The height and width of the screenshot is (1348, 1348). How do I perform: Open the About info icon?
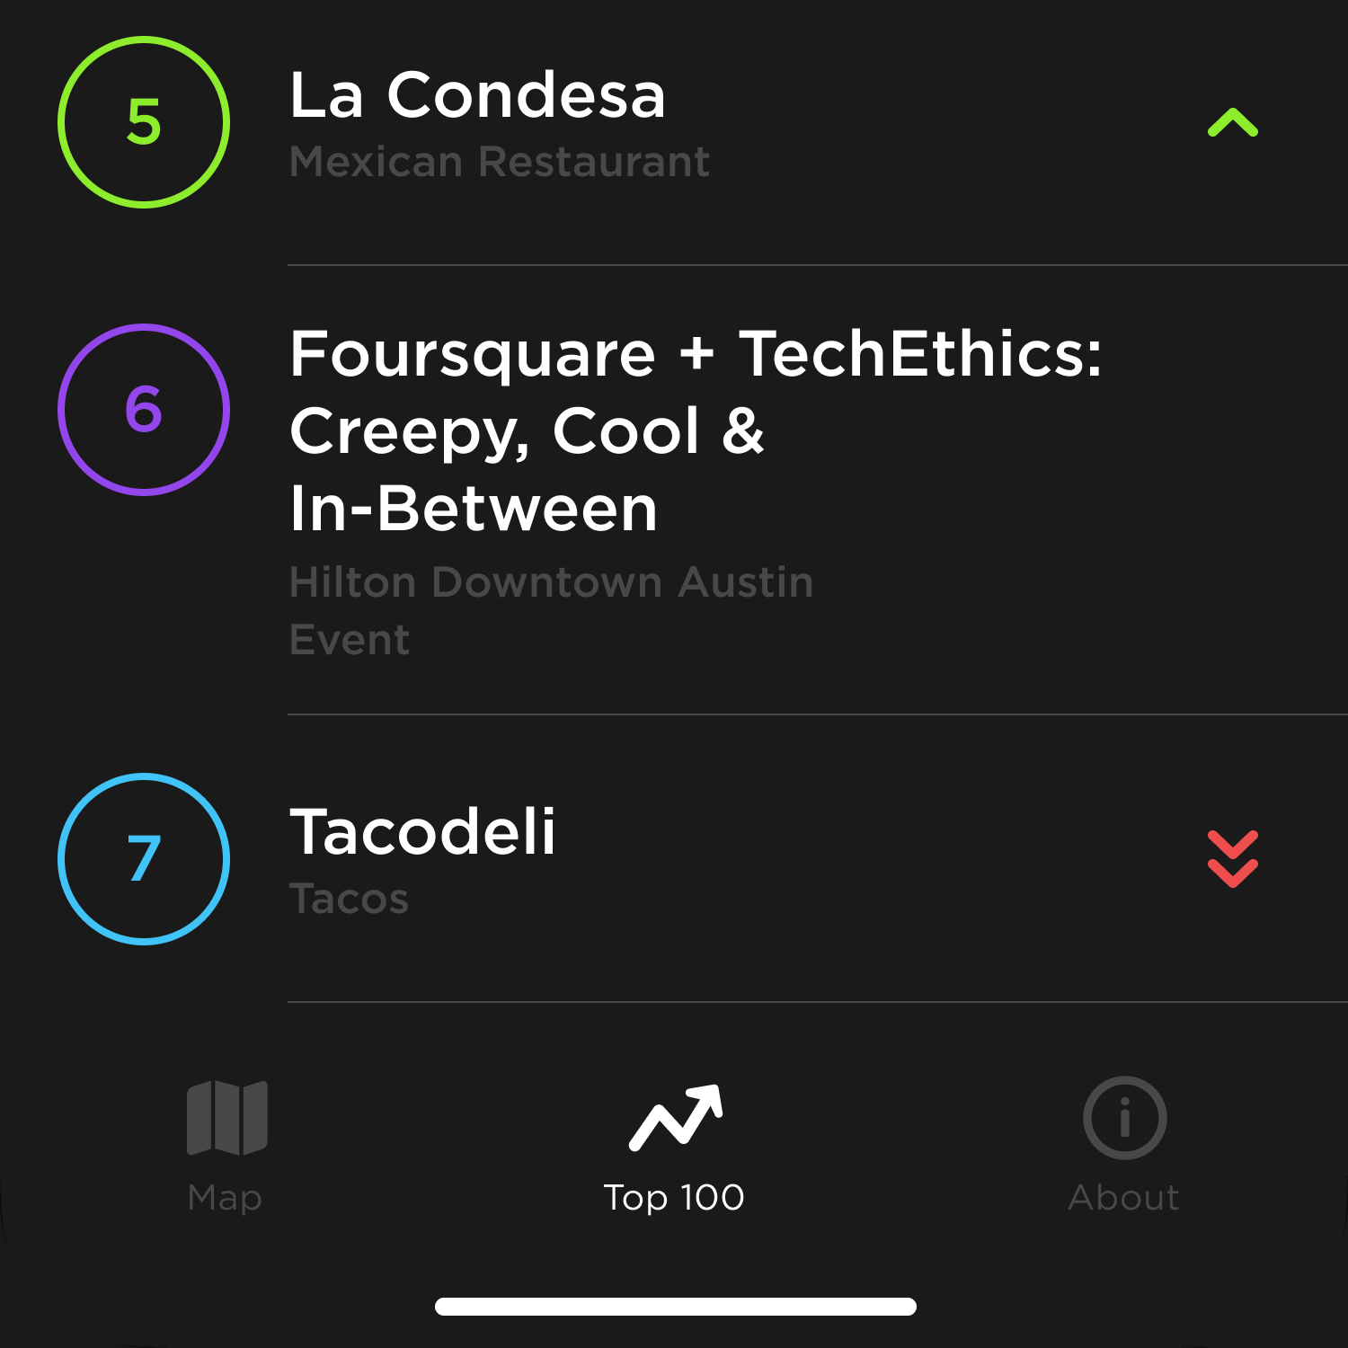click(x=1124, y=1117)
